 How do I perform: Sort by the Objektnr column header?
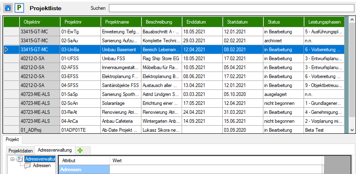[x=40, y=22]
